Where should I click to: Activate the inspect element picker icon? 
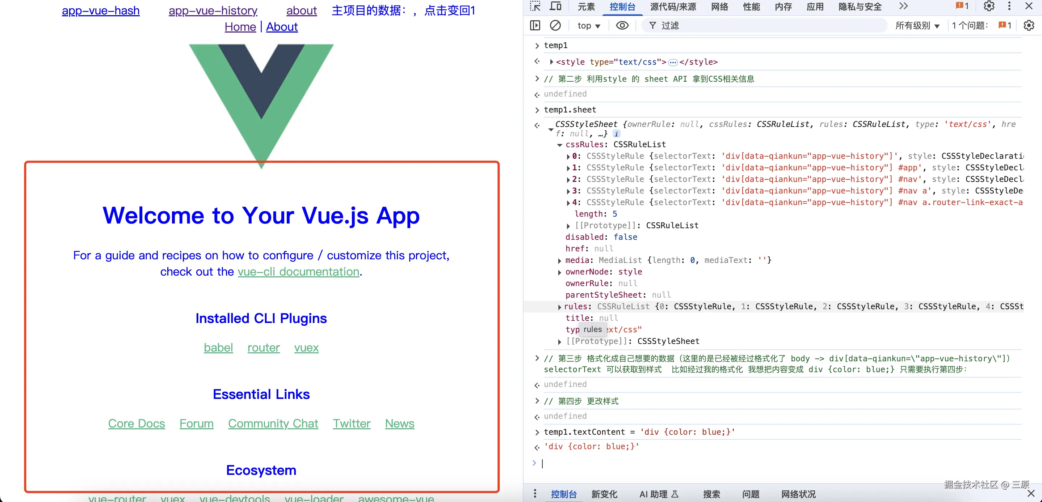(535, 6)
